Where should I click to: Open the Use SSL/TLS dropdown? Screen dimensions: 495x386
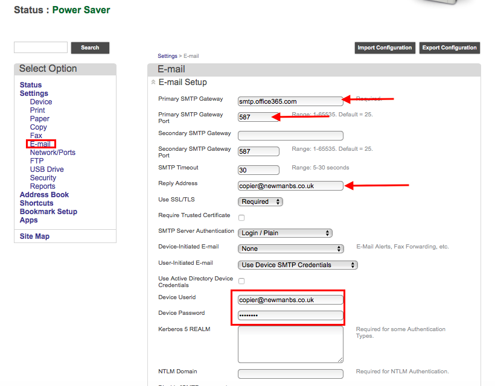tap(260, 201)
